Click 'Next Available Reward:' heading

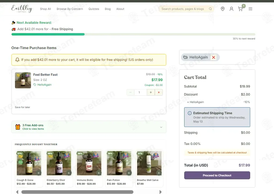point(34,23)
